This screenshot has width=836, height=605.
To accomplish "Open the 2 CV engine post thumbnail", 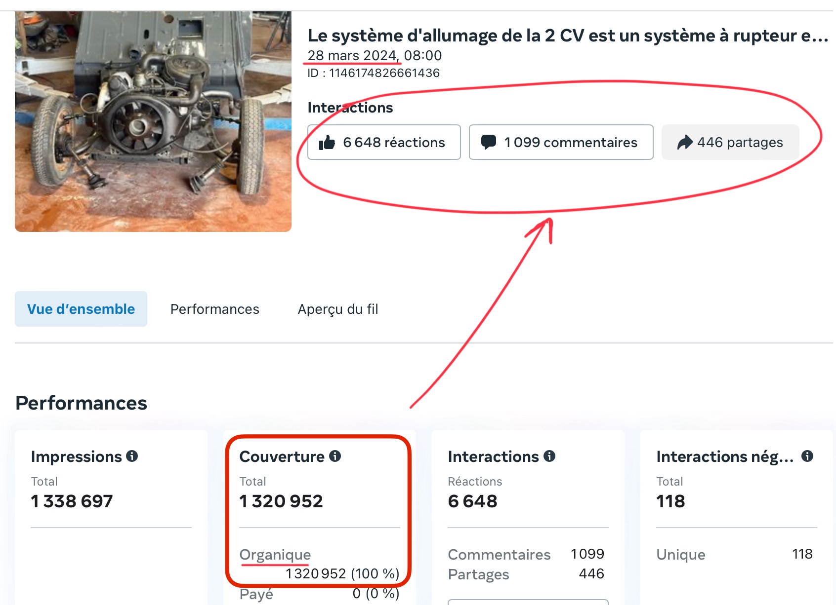I will pos(153,121).
